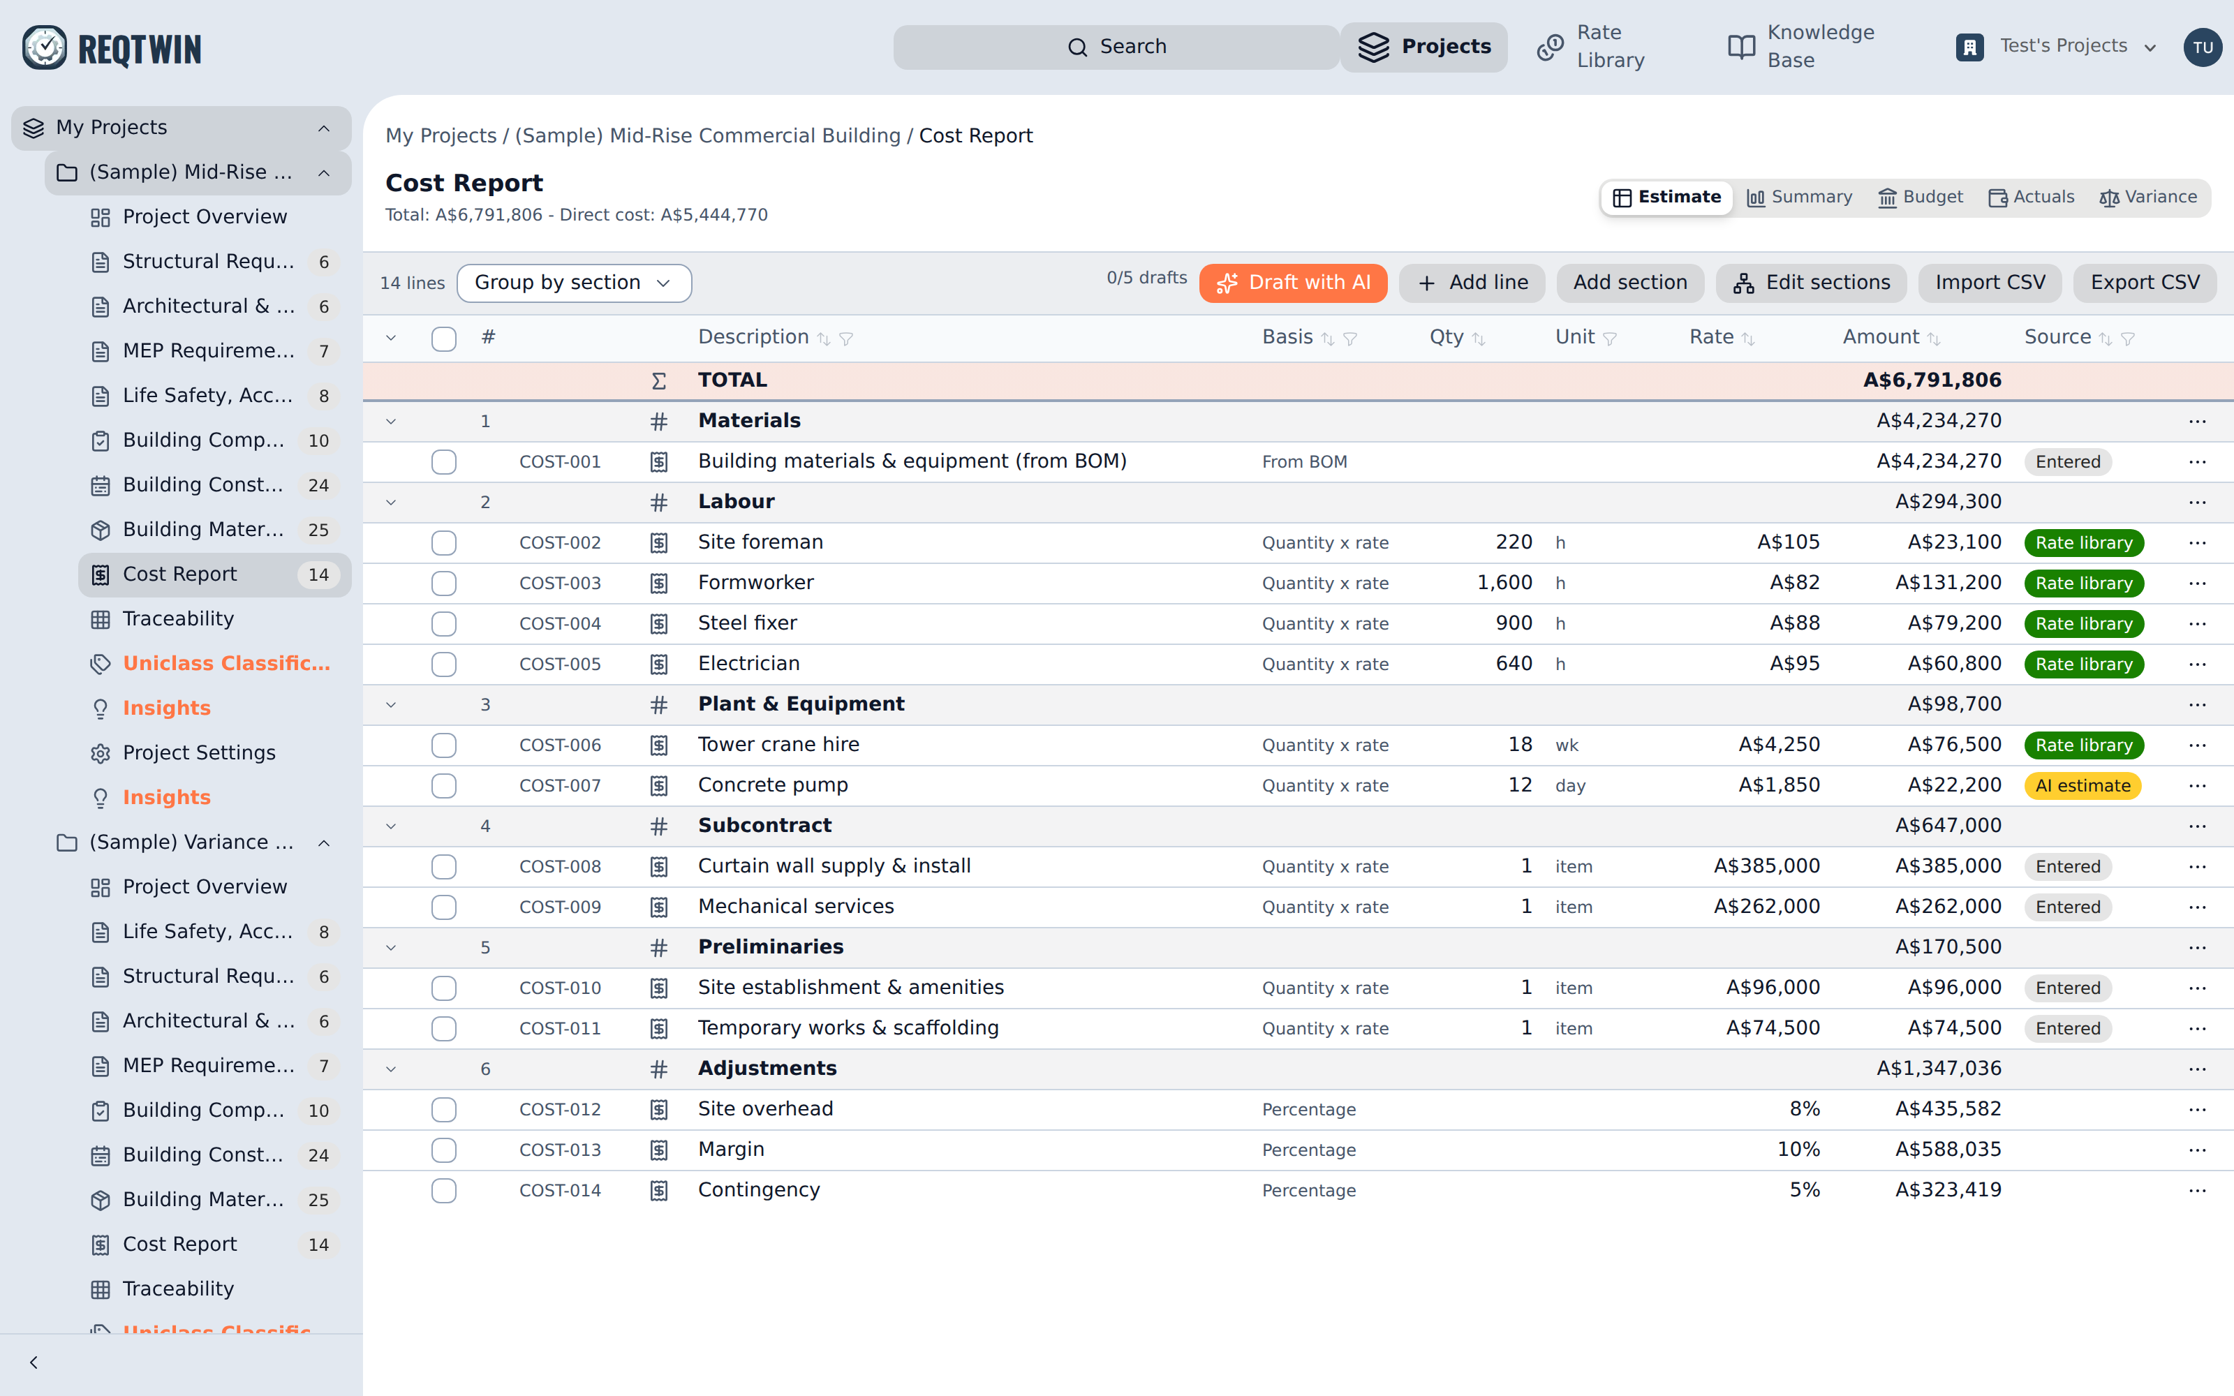The height and width of the screenshot is (1396, 2234).
Task: Open the Group by section dropdown
Action: click(x=573, y=283)
